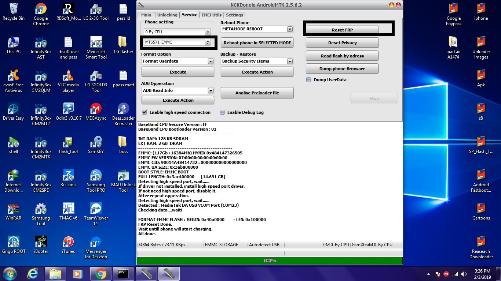501x281 pixels.
Task: Open the SamKEY desktop icon
Action: (x=96, y=145)
